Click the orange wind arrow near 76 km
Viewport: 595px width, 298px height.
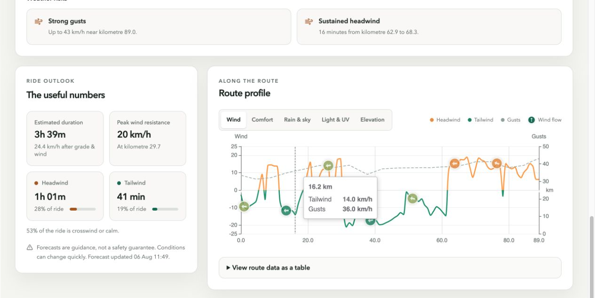(x=497, y=164)
